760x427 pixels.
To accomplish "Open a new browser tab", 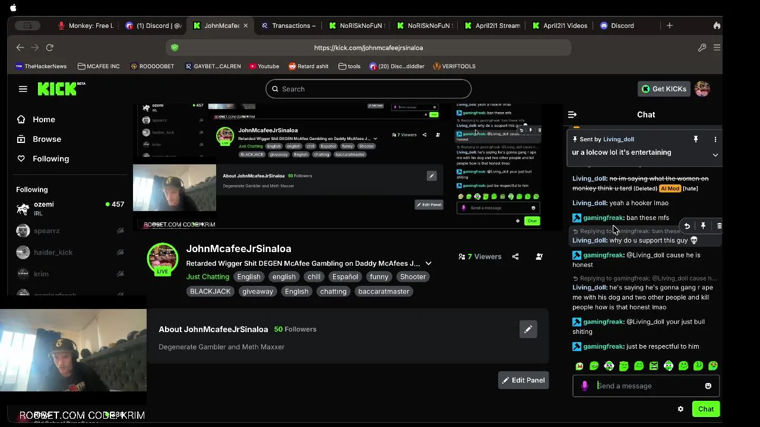I will pyautogui.click(x=669, y=26).
